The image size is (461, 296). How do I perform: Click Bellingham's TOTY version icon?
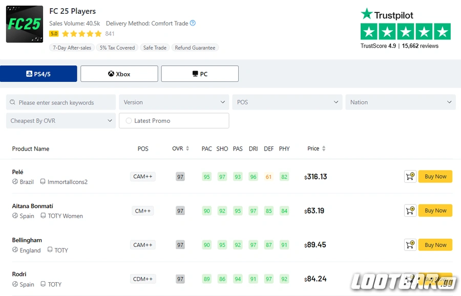50,249
